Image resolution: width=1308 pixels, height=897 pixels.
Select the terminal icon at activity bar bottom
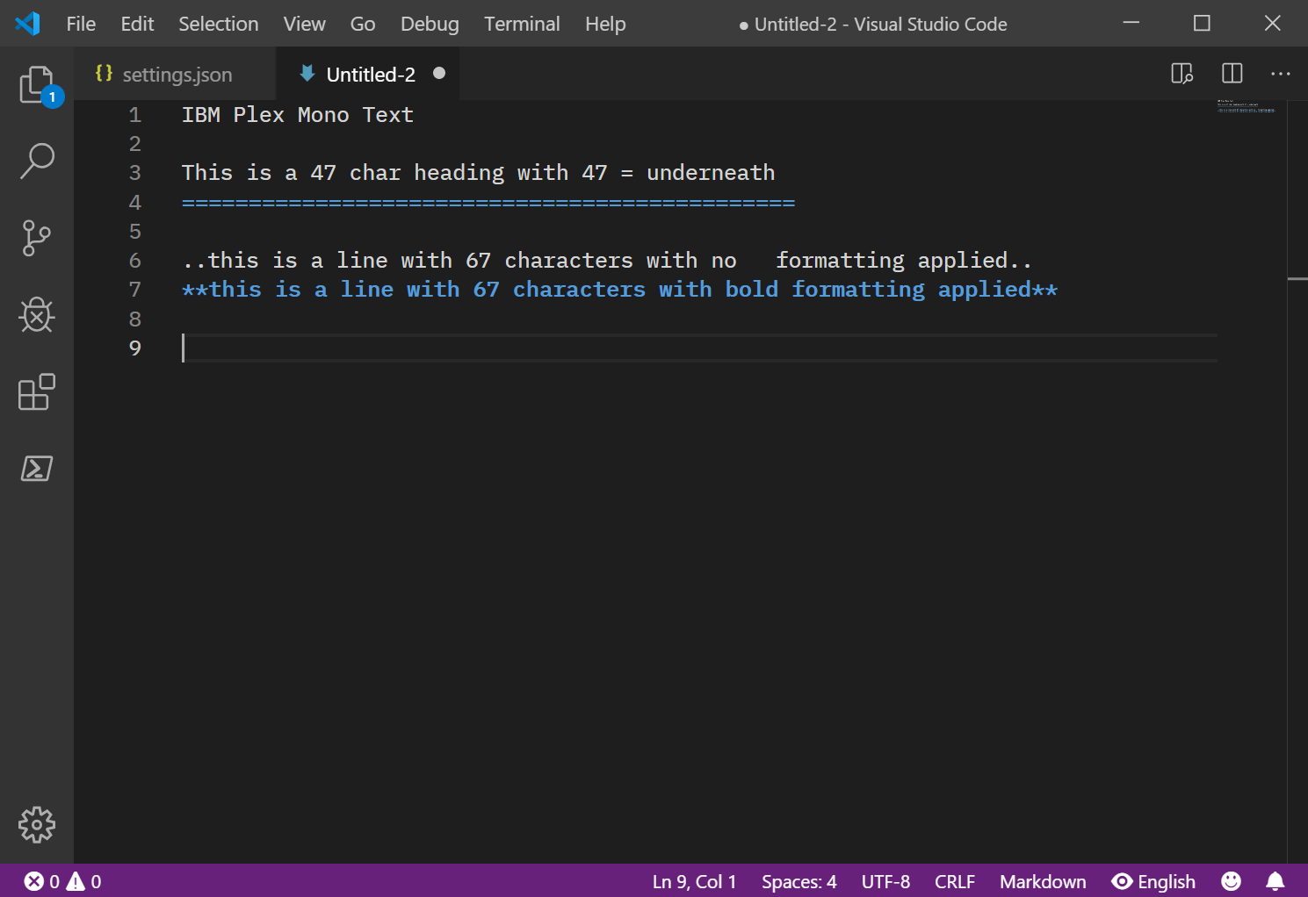[36, 469]
